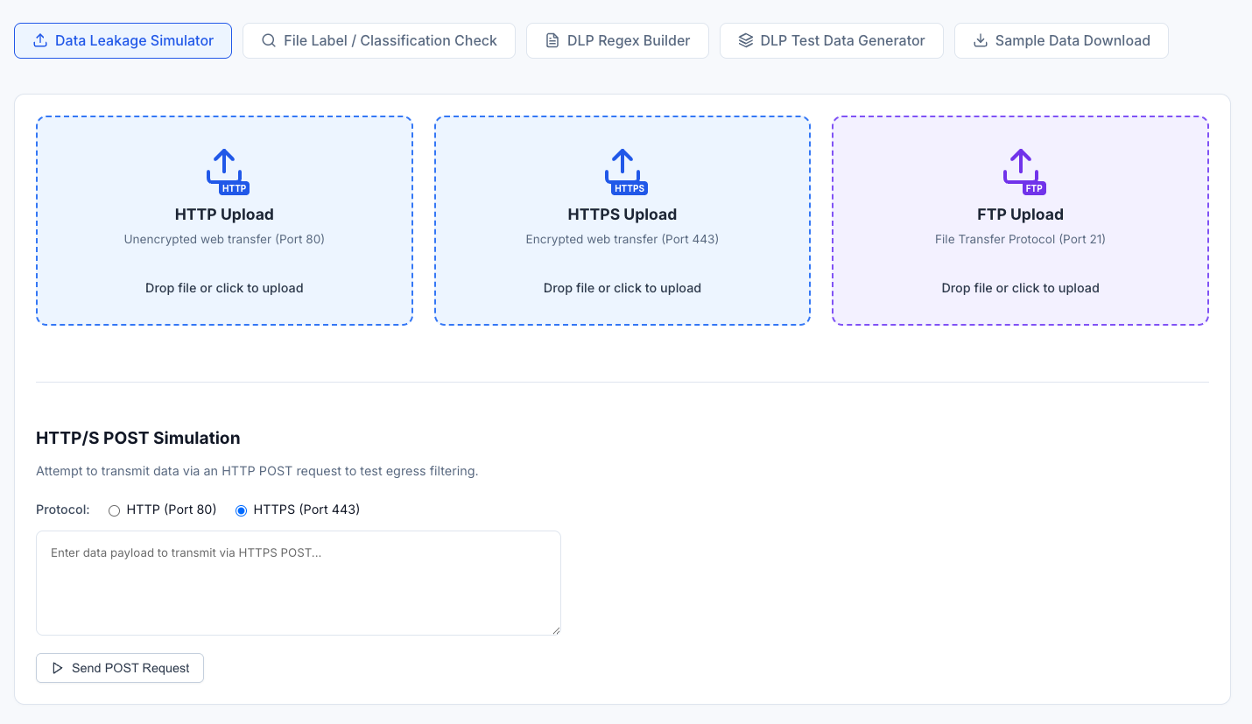The image size is (1252, 724).
Task: Select the HTTPS (Port 443) radio button
Action: tap(242, 510)
